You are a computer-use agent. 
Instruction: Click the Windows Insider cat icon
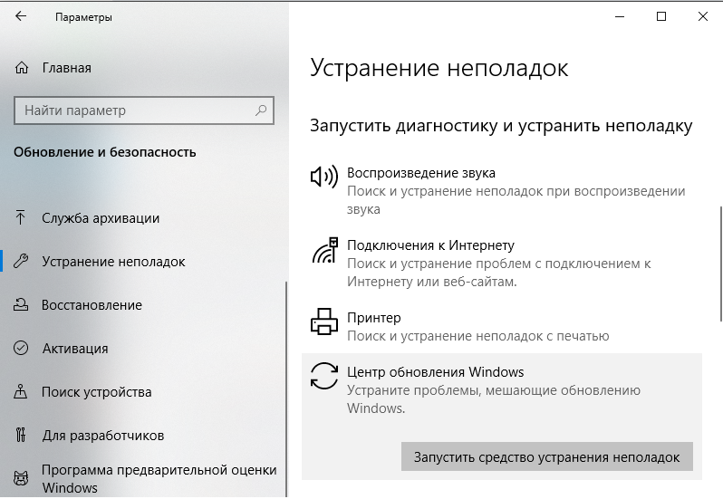pyautogui.click(x=21, y=479)
